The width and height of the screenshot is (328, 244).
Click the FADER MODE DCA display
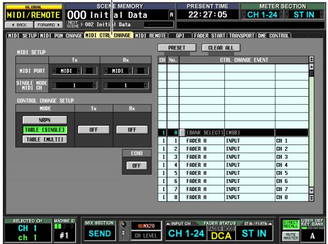pos(222,235)
